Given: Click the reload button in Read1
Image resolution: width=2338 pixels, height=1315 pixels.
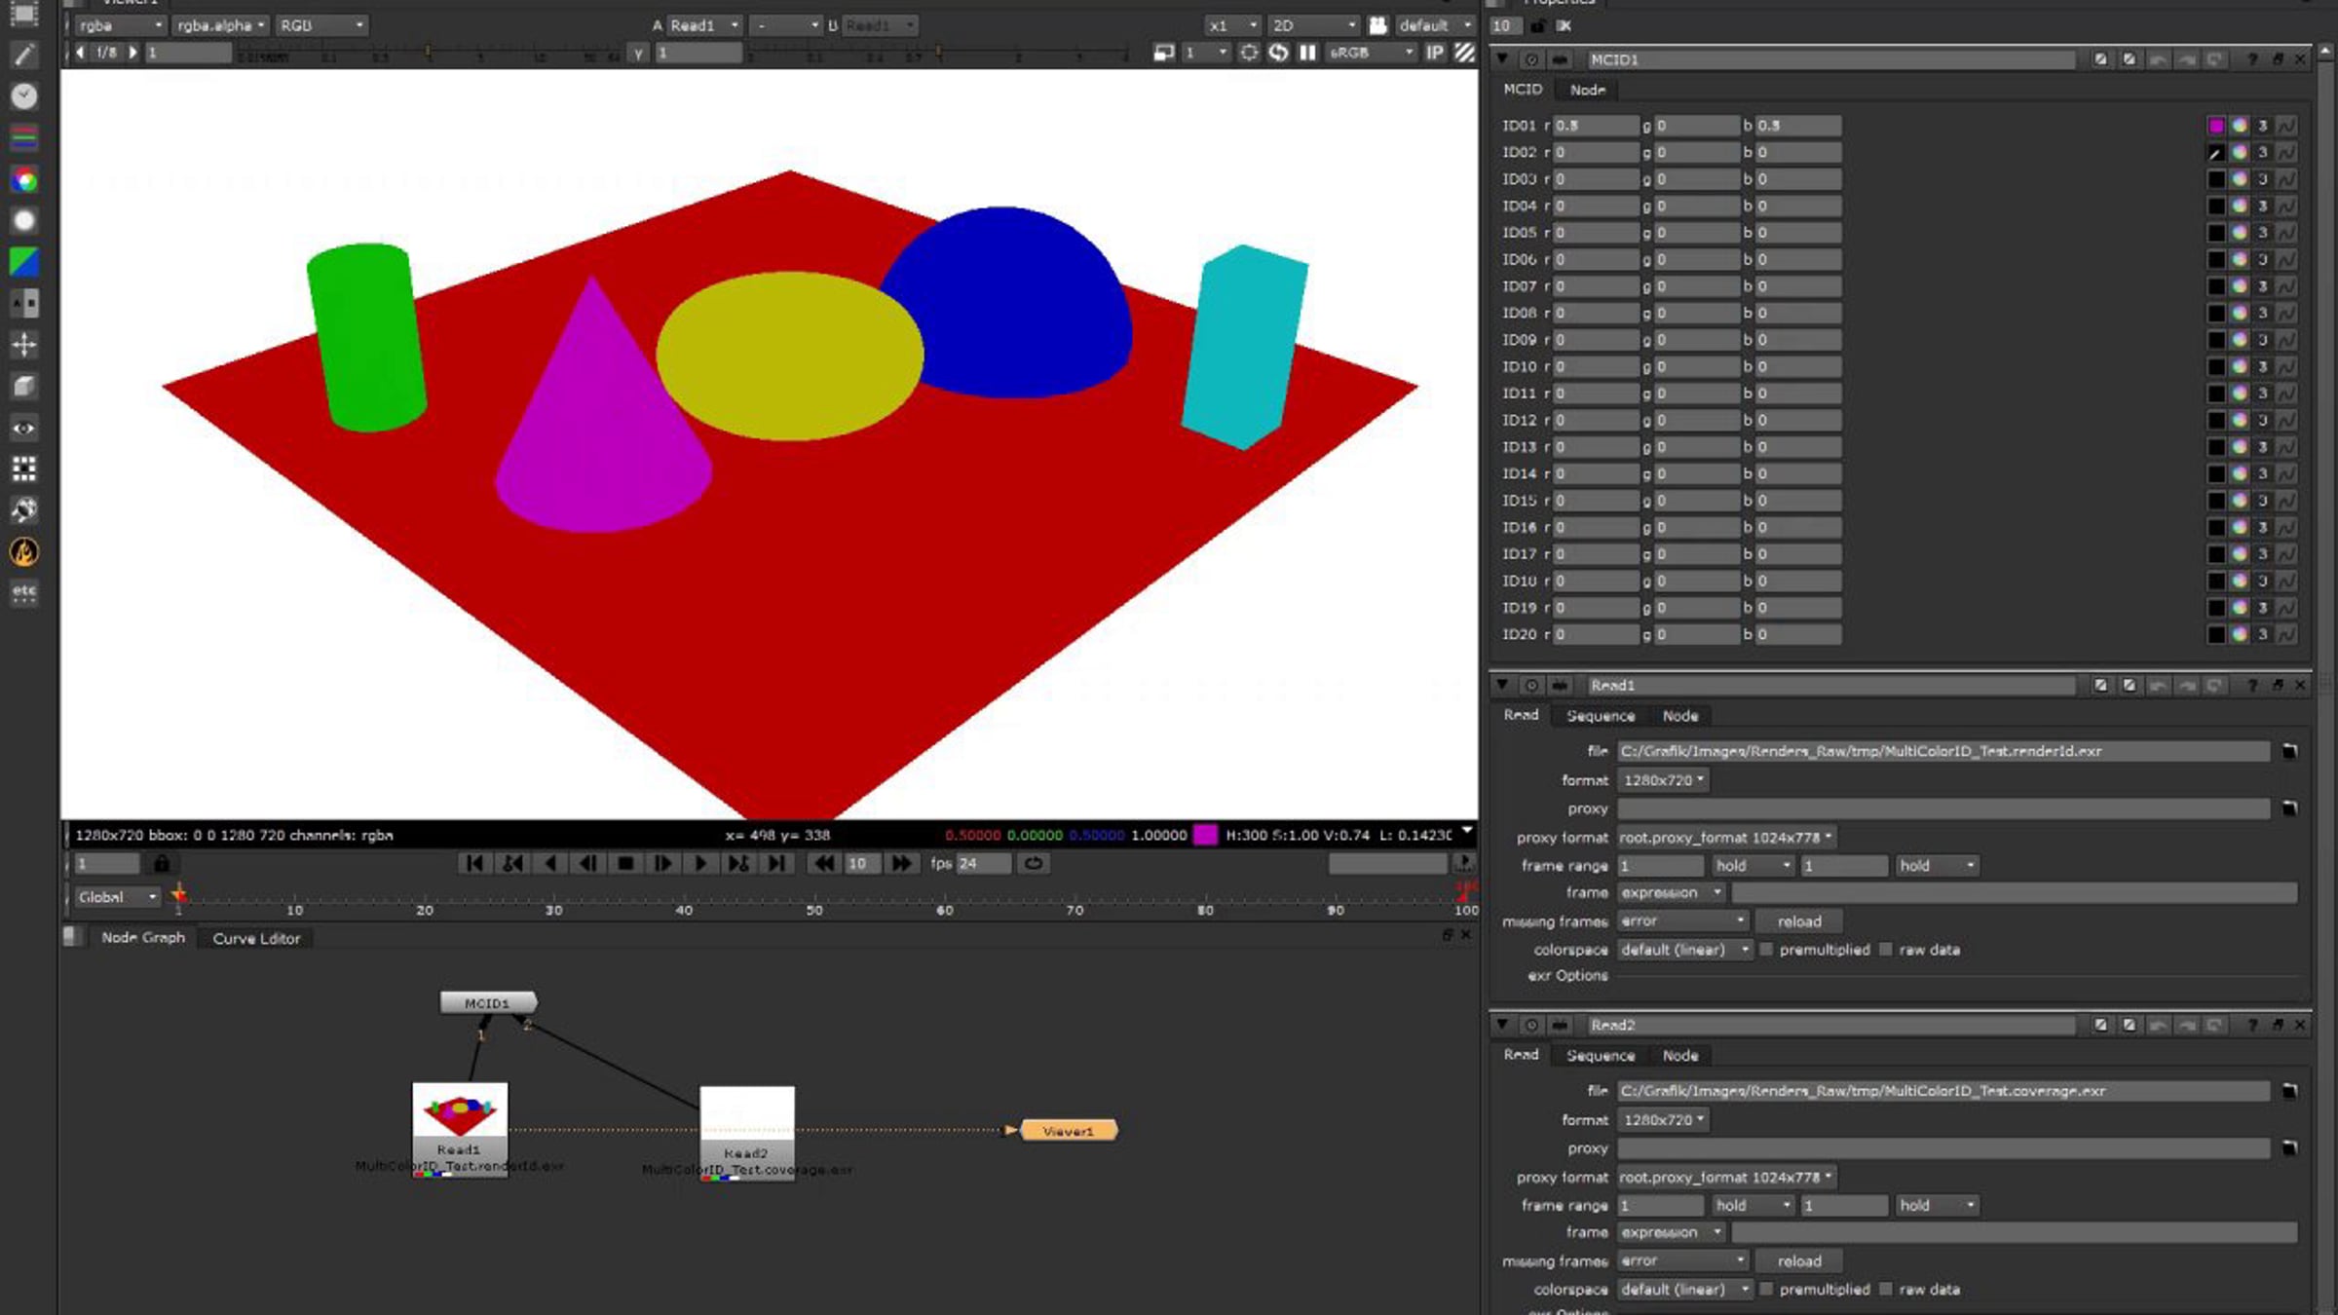Looking at the screenshot, I should point(1799,921).
